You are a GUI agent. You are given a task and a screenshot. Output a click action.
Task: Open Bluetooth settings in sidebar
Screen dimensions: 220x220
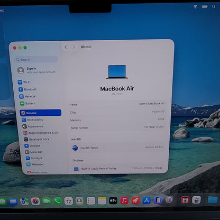27,89
